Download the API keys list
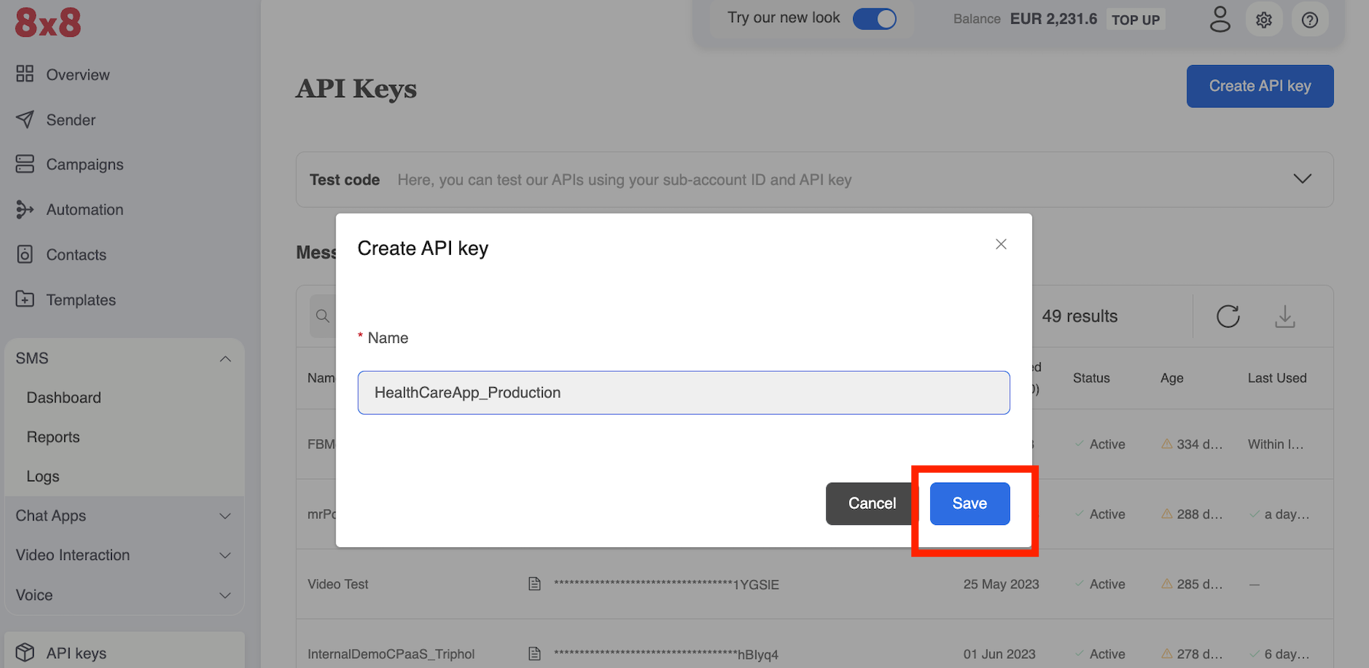 pos(1285,316)
